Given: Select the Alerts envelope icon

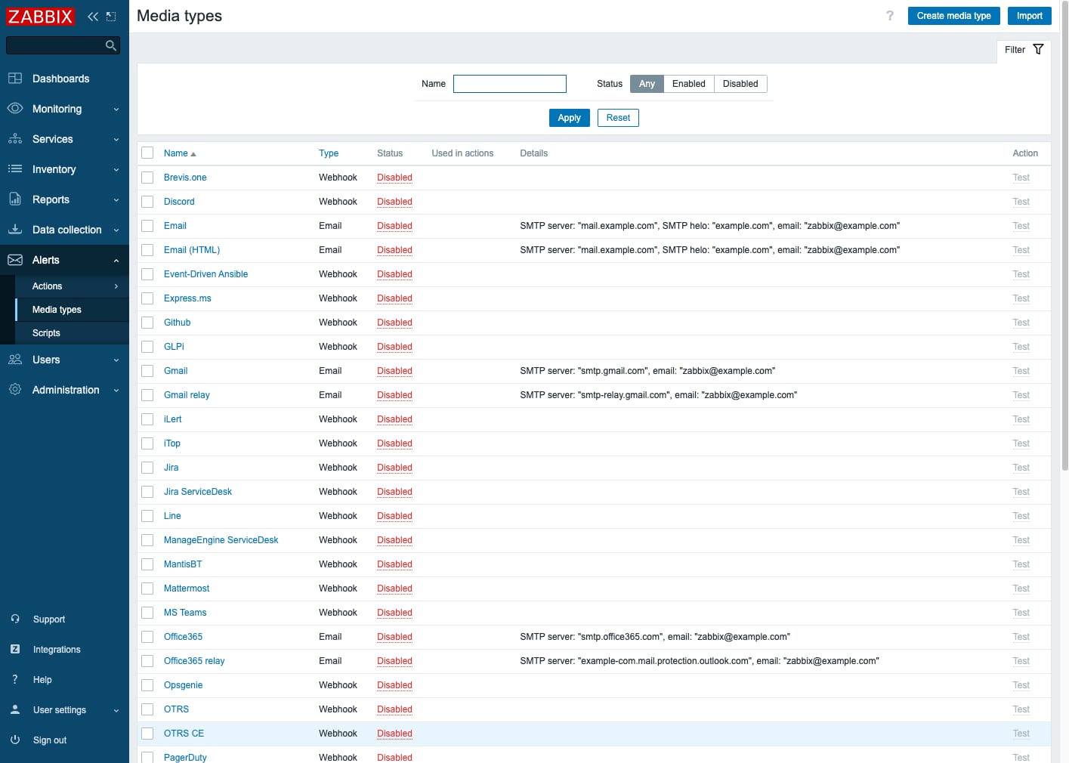Looking at the screenshot, I should point(16,260).
